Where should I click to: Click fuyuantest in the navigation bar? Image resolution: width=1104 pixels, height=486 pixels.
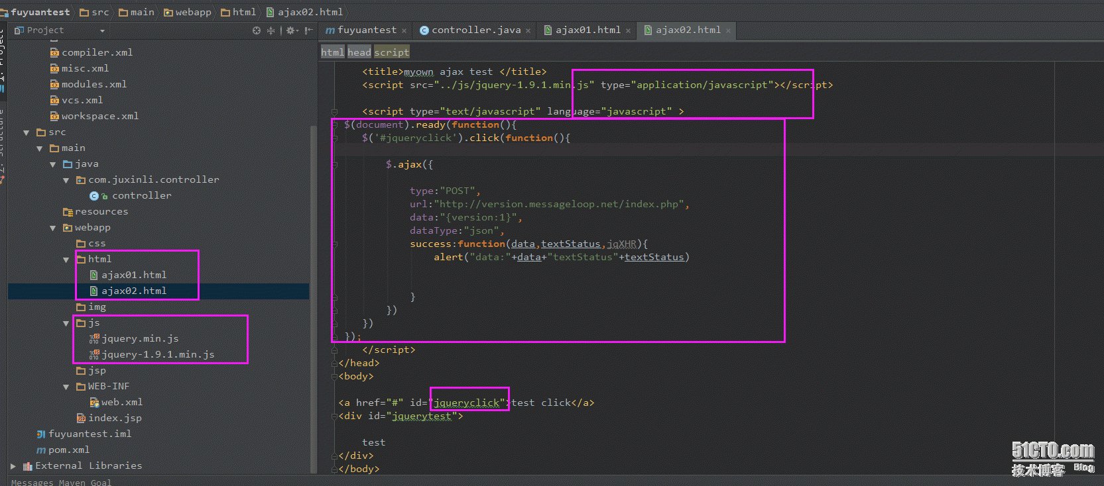point(36,12)
